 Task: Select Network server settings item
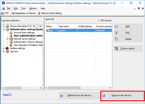tap(24, 39)
